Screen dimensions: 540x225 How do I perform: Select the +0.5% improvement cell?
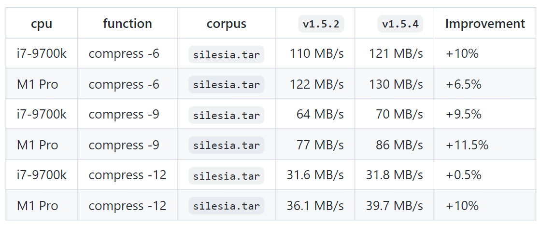[x=464, y=175]
